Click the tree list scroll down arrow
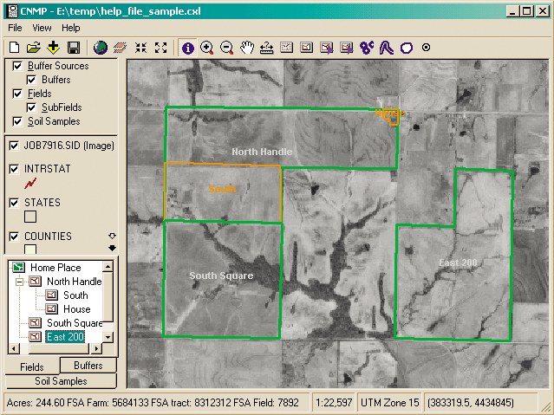 [x=108, y=337]
